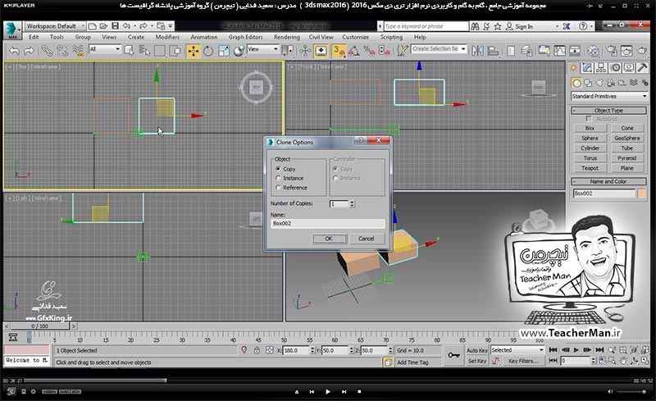Click the Mirror tool icon

pyautogui.click(x=477, y=51)
